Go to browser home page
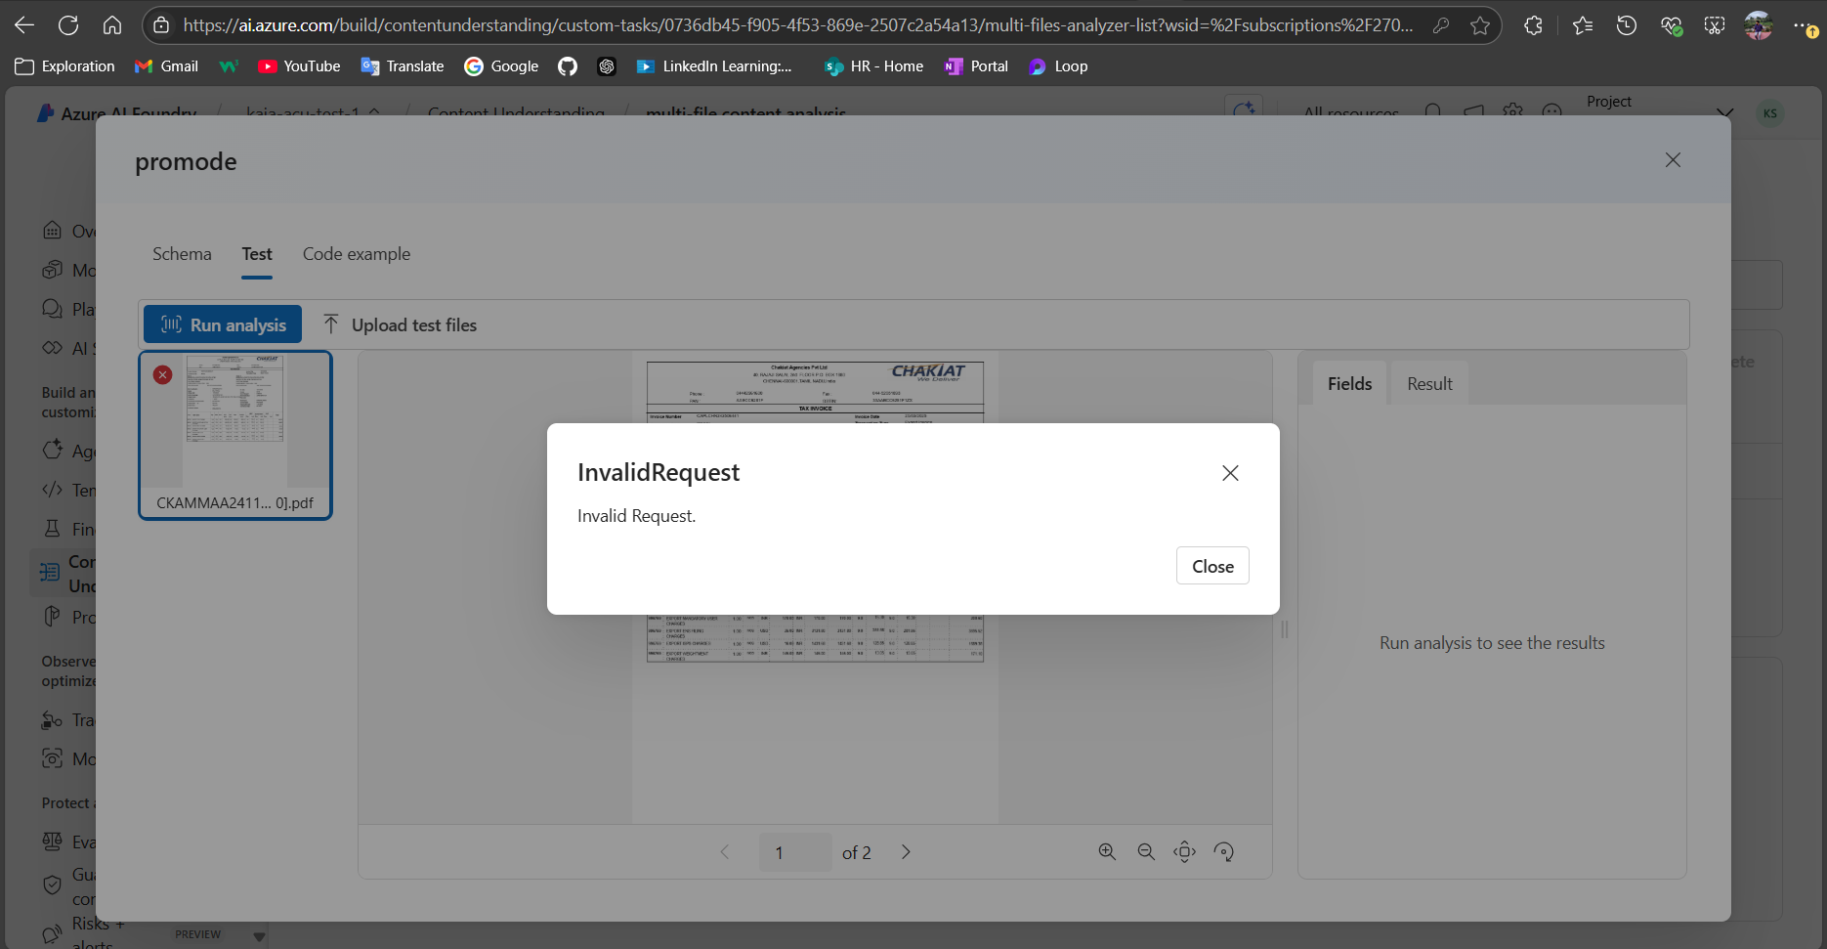The width and height of the screenshot is (1827, 949). (x=112, y=25)
